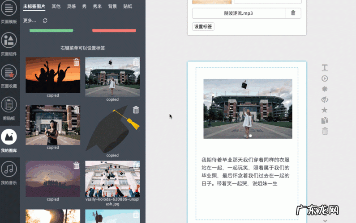
Task: Select the graduation cap illustration thumbnail
Action: (112, 129)
